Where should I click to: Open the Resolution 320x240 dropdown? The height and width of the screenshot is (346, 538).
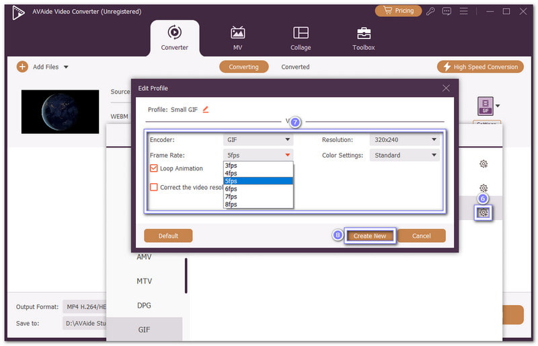tap(405, 139)
